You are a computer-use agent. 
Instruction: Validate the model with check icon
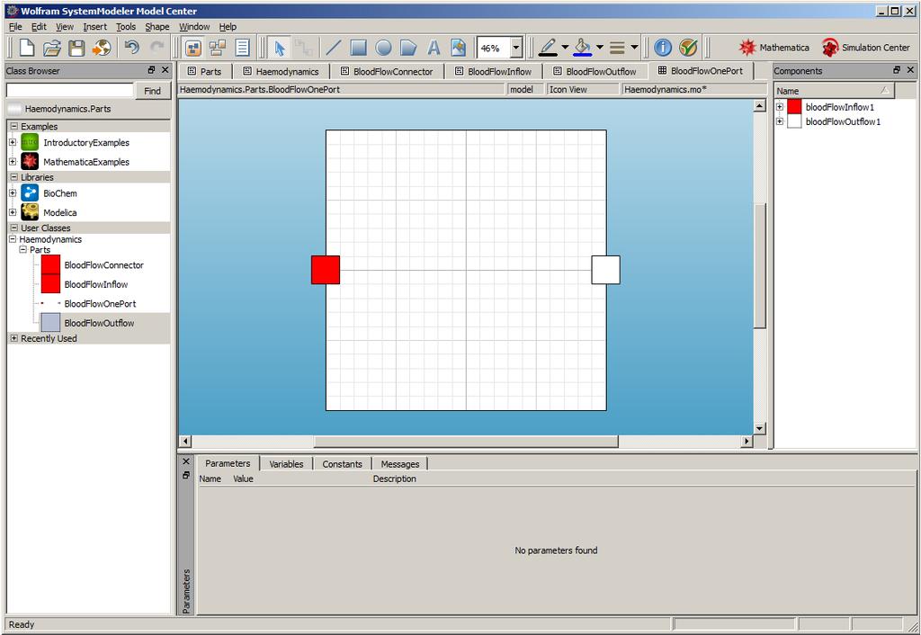coord(688,48)
